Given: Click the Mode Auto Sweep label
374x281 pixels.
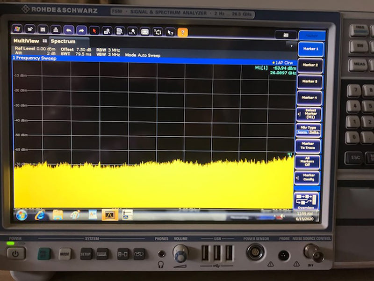Looking at the screenshot, I should pyautogui.click(x=143, y=55).
